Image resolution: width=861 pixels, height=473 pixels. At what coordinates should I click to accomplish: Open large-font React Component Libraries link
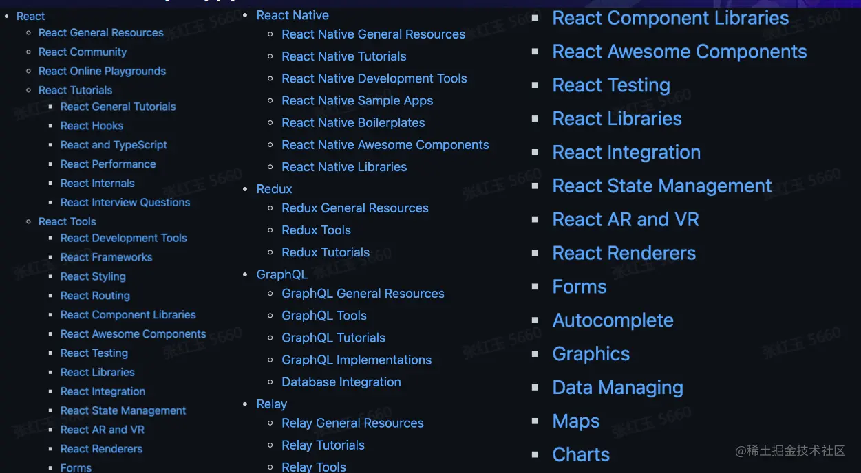tap(671, 18)
